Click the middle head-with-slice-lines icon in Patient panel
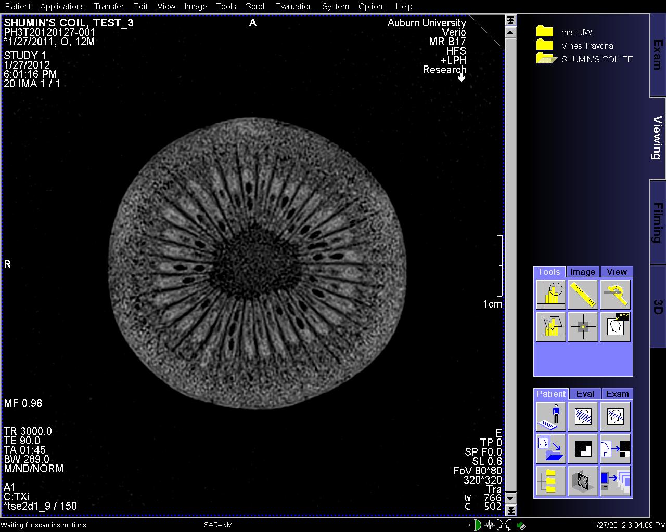666x532 pixels. point(583,416)
